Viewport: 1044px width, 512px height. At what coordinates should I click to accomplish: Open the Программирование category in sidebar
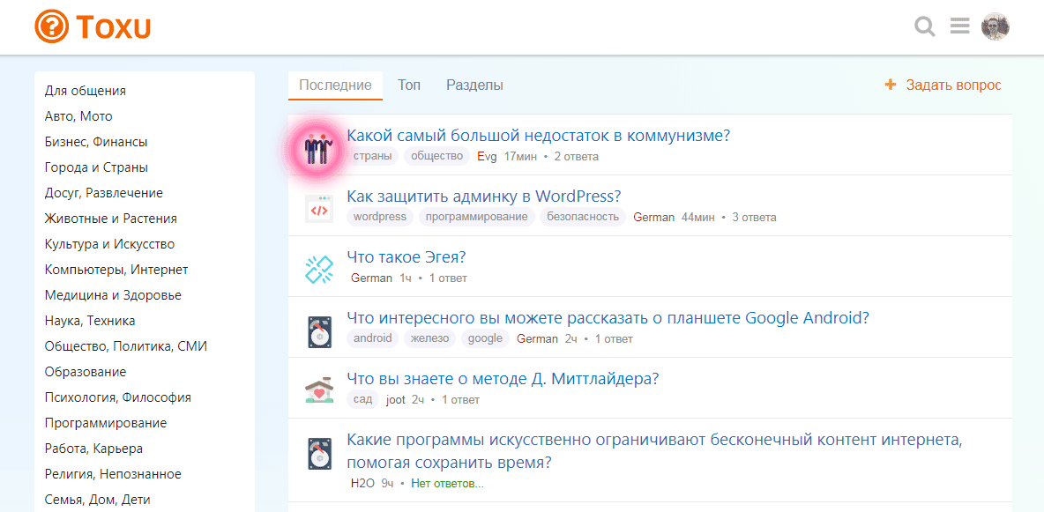pos(106,423)
